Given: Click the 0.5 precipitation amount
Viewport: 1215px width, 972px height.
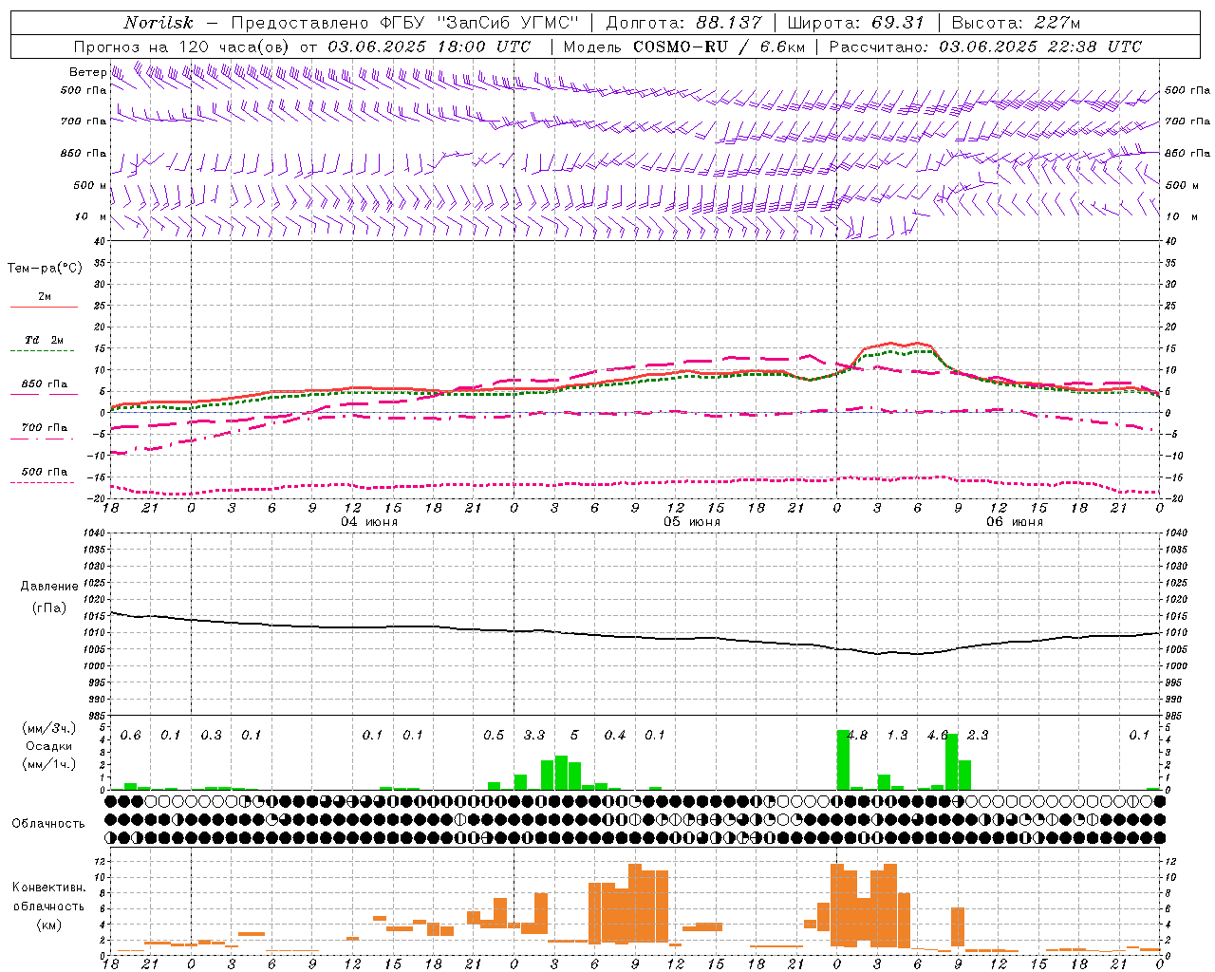Looking at the screenshot, I should (x=494, y=736).
